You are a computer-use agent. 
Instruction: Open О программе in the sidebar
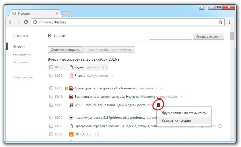tap(23, 77)
